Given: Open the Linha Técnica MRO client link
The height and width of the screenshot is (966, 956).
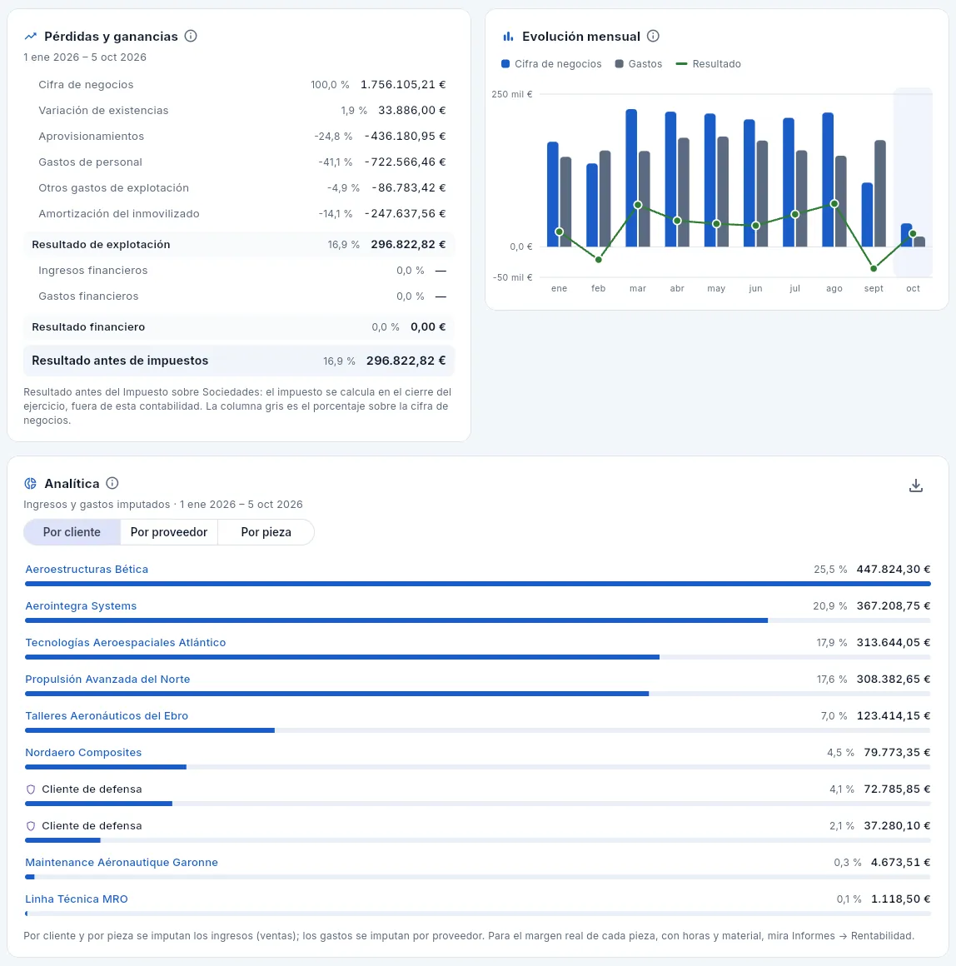Looking at the screenshot, I should click(77, 899).
